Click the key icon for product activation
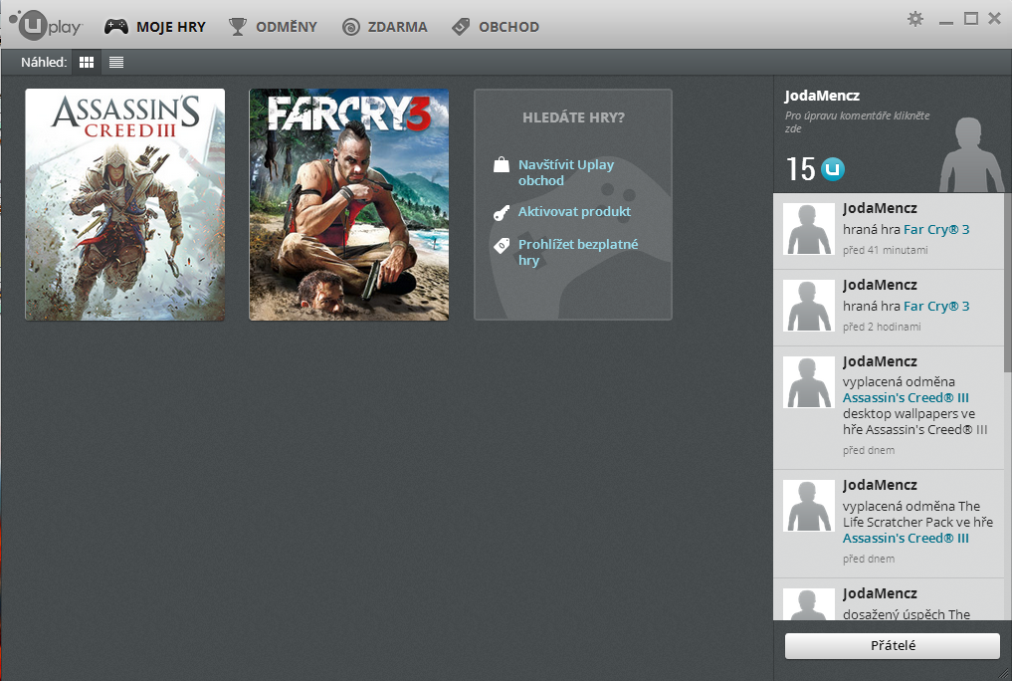The width and height of the screenshot is (1012, 681). pyautogui.click(x=502, y=213)
